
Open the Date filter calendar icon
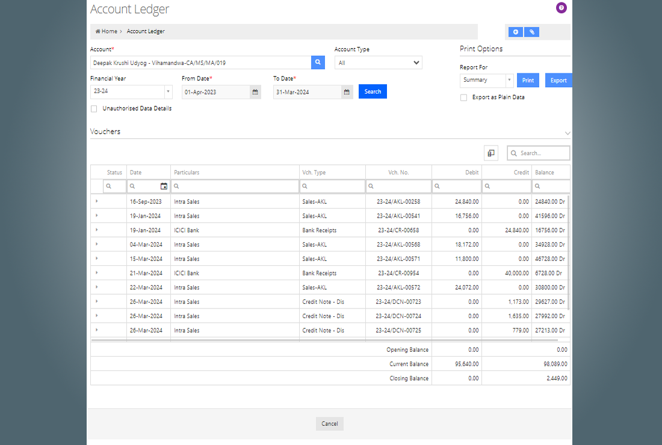pyautogui.click(x=164, y=186)
